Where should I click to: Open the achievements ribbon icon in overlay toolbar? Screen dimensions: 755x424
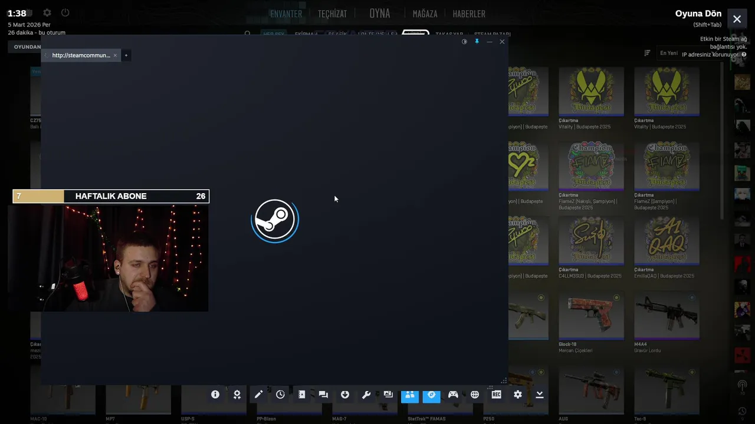237,395
